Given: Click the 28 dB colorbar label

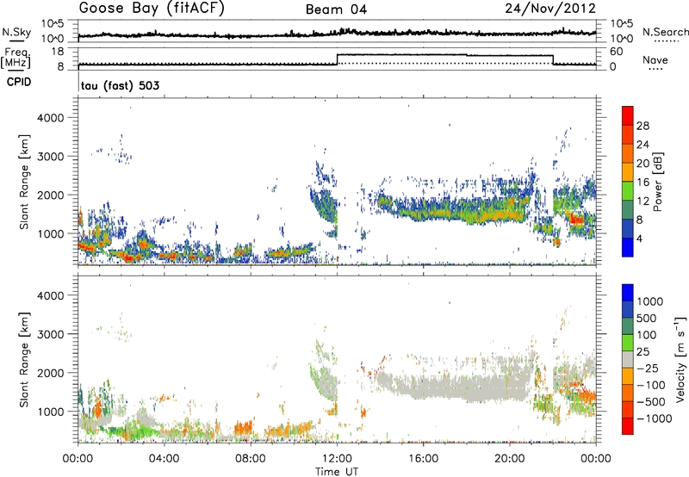Looking at the screenshot, I should pos(642,126).
